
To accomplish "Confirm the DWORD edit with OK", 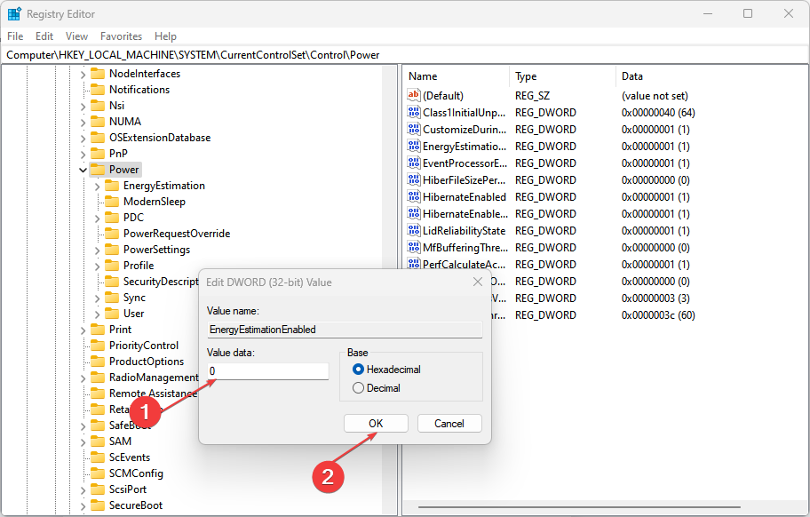I will [376, 424].
